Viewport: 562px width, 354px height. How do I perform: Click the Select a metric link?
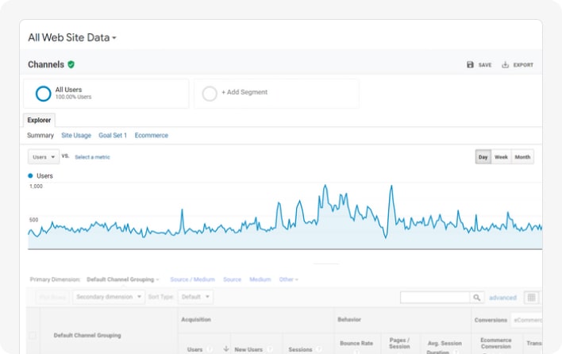tap(92, 157)
